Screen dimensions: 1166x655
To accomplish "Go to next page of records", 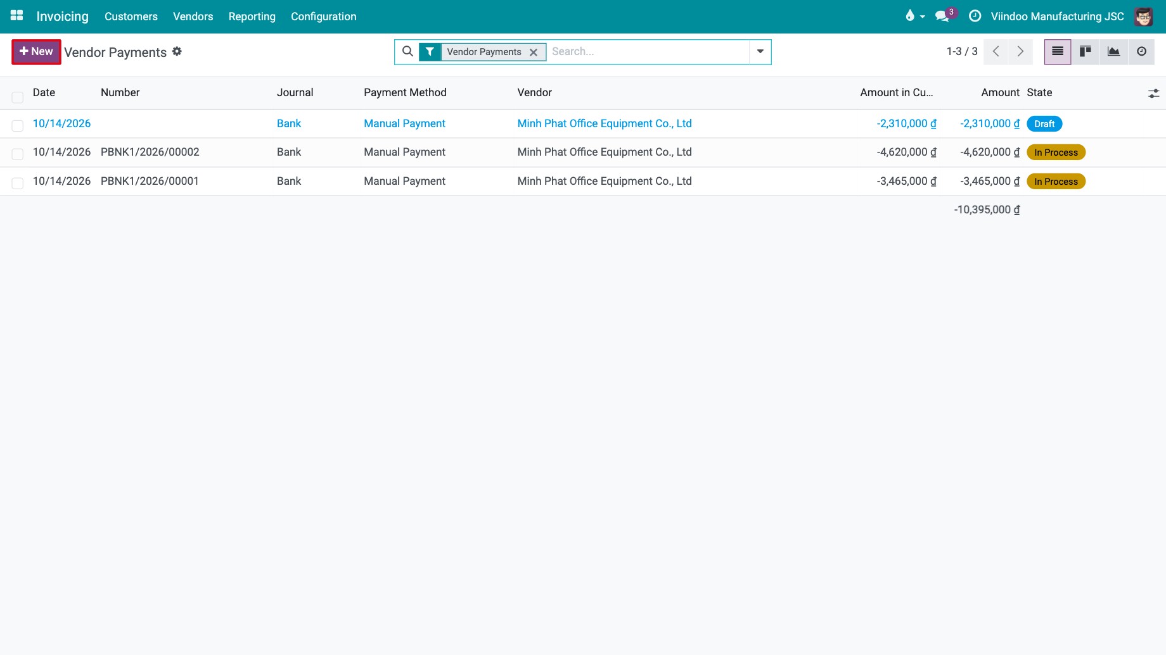I will pyautogui.click(x=1020, y=52).
